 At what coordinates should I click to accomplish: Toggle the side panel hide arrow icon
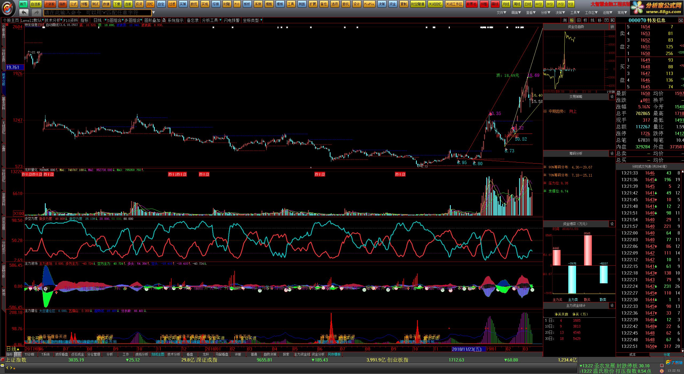(x=613, y=20)
